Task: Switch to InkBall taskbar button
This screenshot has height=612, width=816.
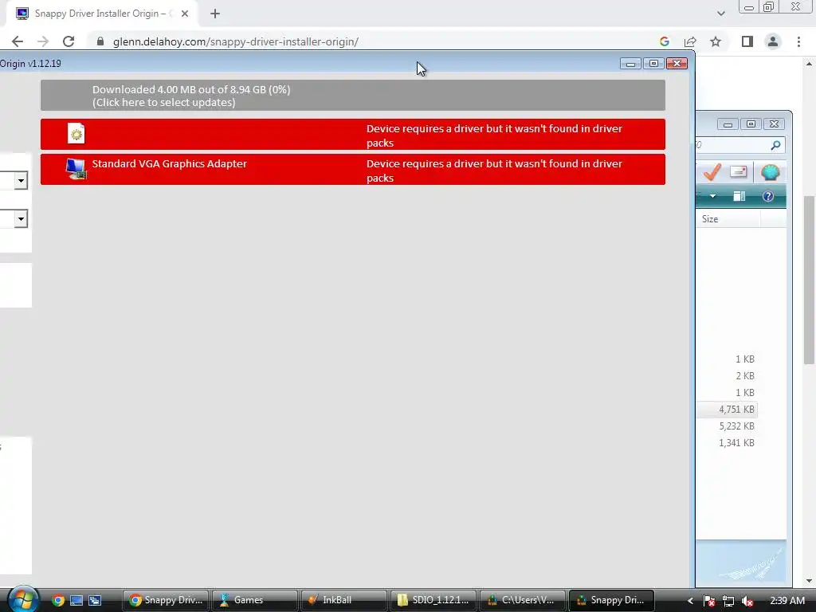Action: pos(344,600)
